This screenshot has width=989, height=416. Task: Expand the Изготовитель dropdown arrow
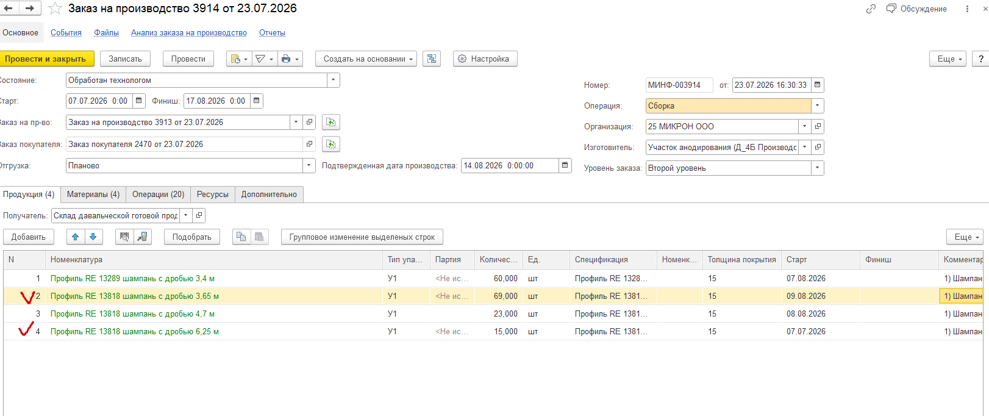click(x=805, y=147)
